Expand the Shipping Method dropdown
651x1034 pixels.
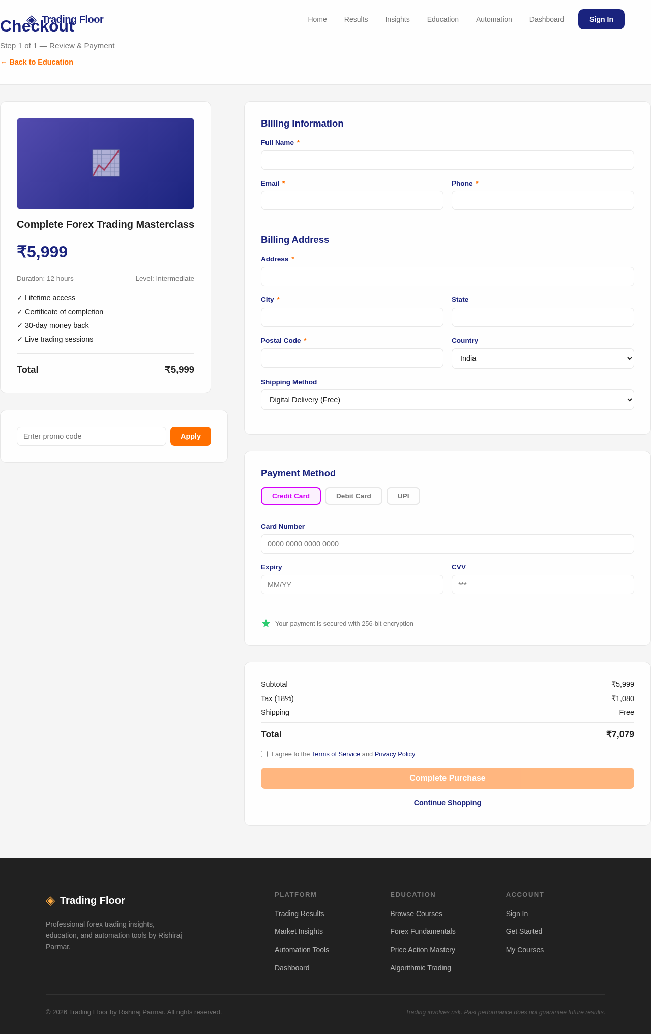(448, 400)
